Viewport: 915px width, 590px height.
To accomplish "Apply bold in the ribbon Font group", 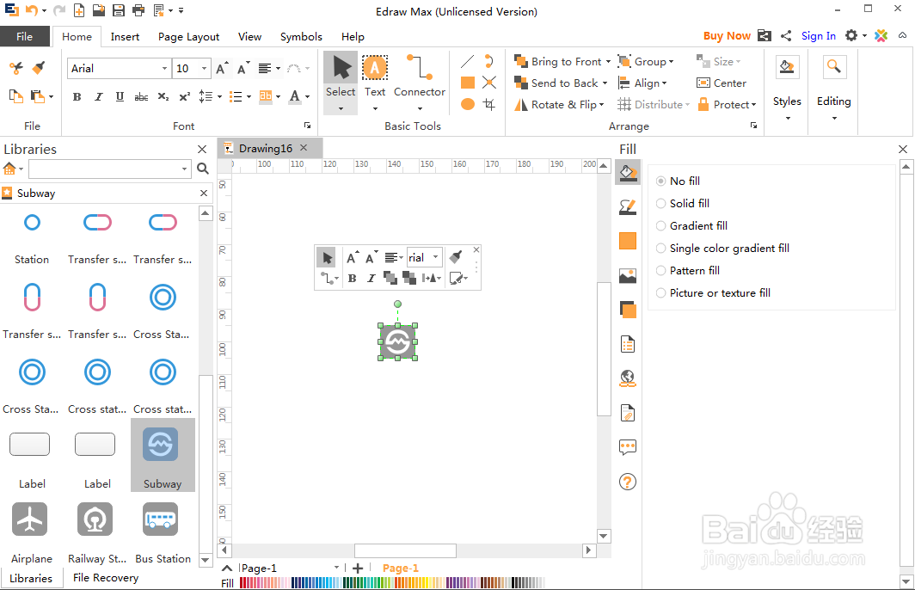I will (77, 97).
